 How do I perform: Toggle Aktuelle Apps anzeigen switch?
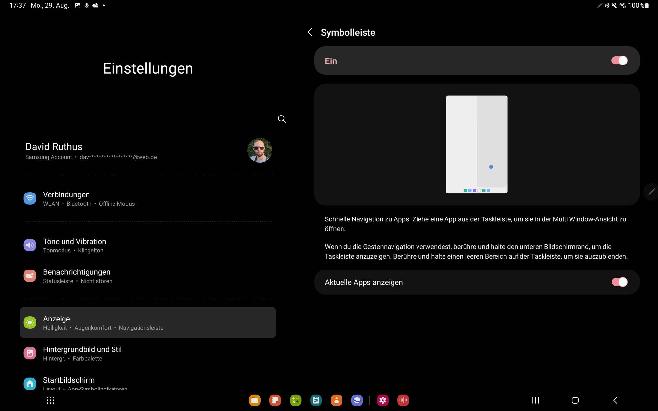pos(619,282)
